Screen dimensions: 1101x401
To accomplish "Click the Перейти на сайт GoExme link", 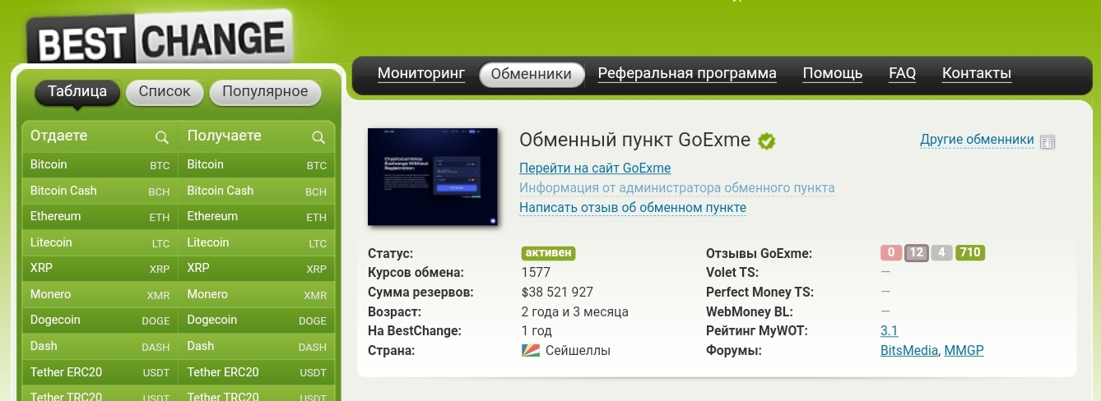I will coord(595,168).
